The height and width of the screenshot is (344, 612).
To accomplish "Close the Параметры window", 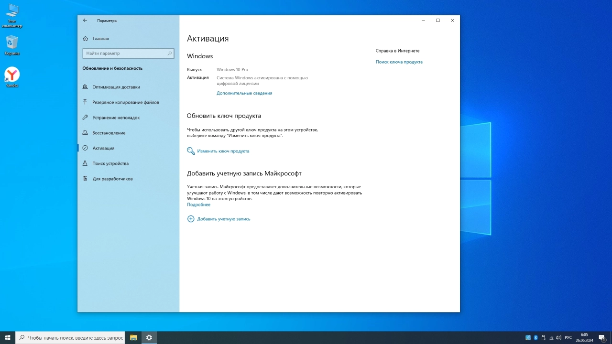I will (x=452, y=21).
